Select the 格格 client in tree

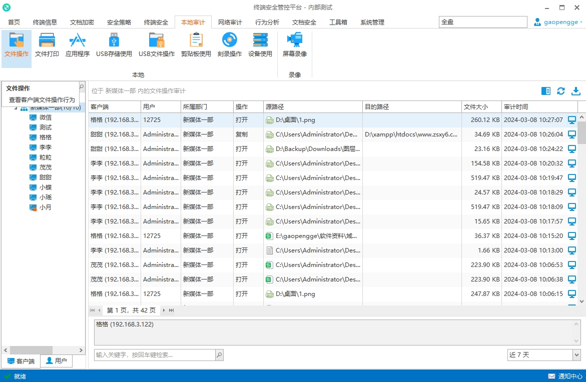pos(41,137)
